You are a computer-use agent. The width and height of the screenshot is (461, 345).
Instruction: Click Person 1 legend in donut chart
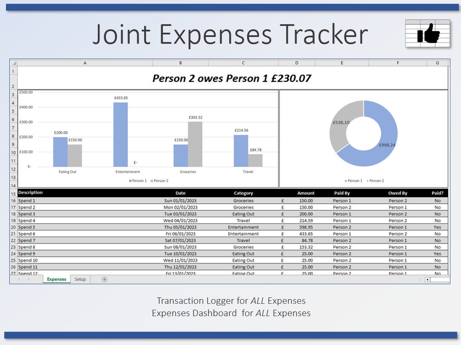tap(353, 181)
